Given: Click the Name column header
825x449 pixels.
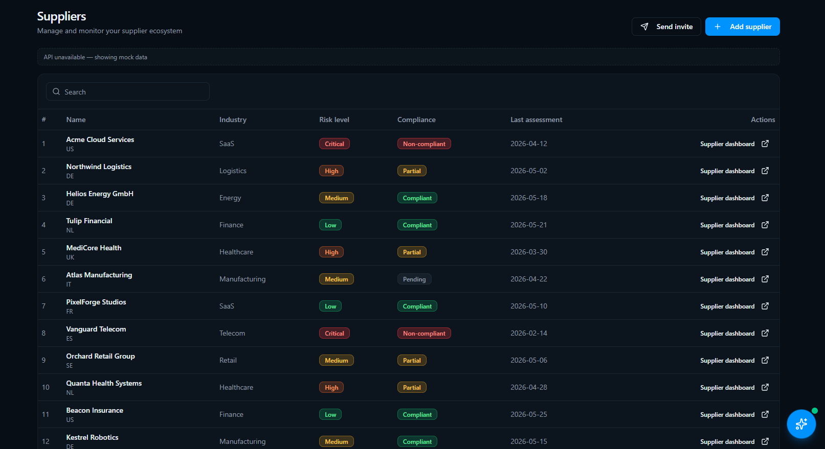Looking at the screenshot, I should pyautogui.click(x=76, y=120).
